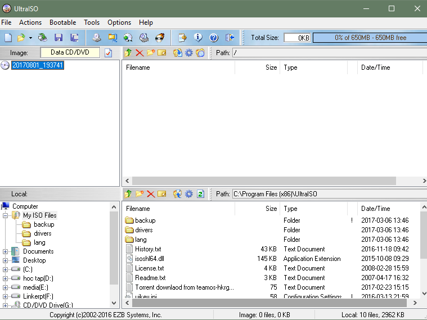Click New Folder icon in local pane
427x320 pixels.
(x=140, y=194)
